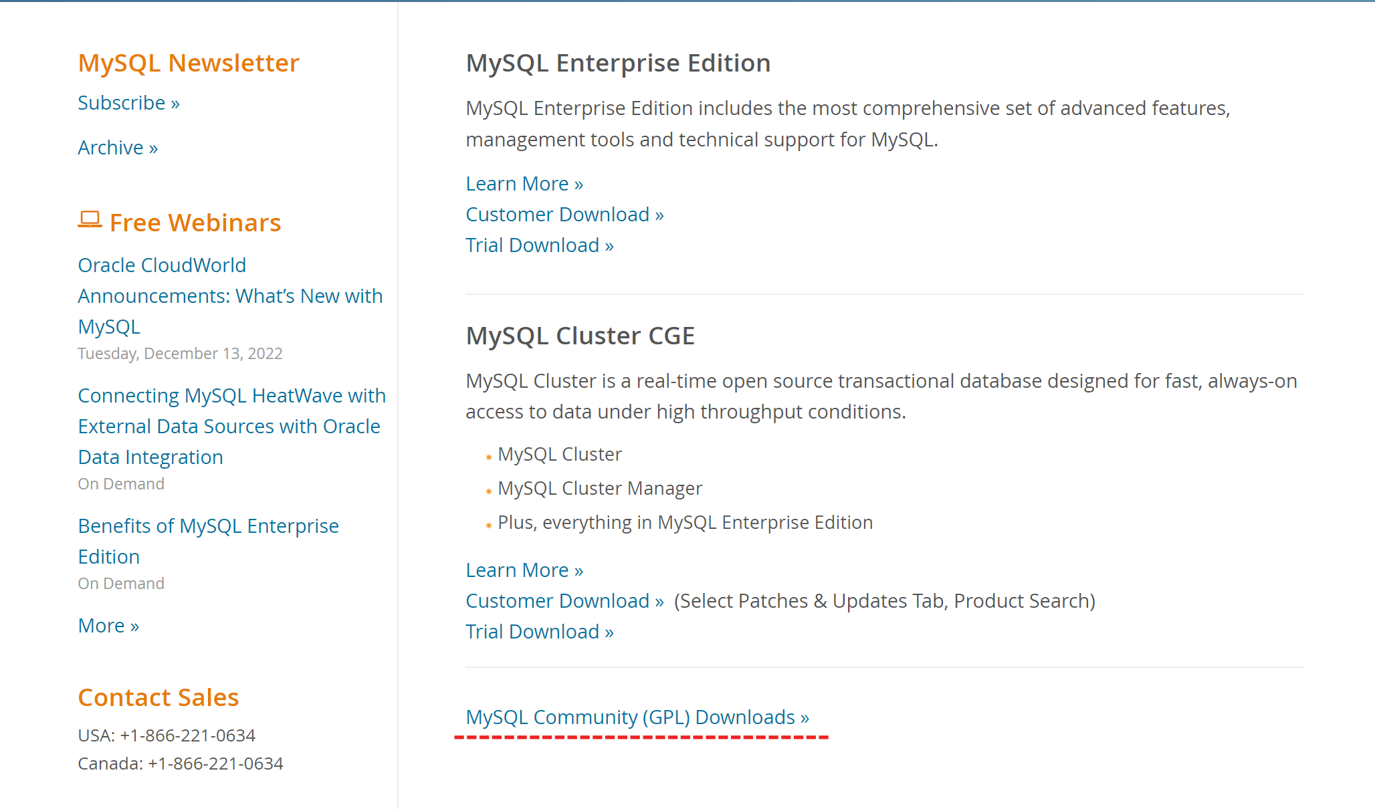Click the MySQL Cluster description paragraph
This screenshot has width=1375, height=809.
pos(881,396)
